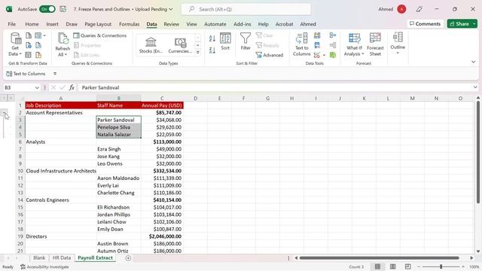Viewport: 482px width, 271px height.
Task: Select the Blank sheet tab
Action: pos(39,257)
